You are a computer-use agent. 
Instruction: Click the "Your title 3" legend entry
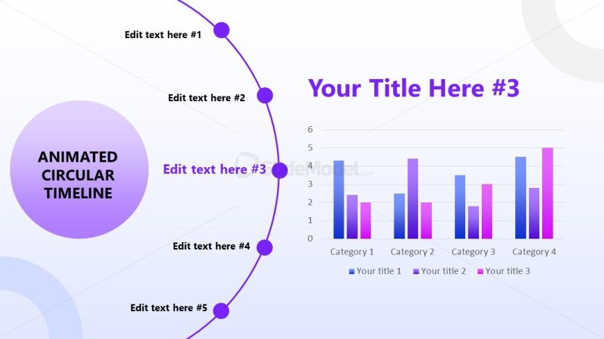(505, 271)
